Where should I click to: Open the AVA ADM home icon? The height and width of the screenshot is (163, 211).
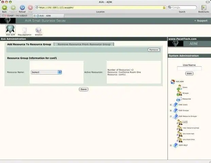coord(173,81)
